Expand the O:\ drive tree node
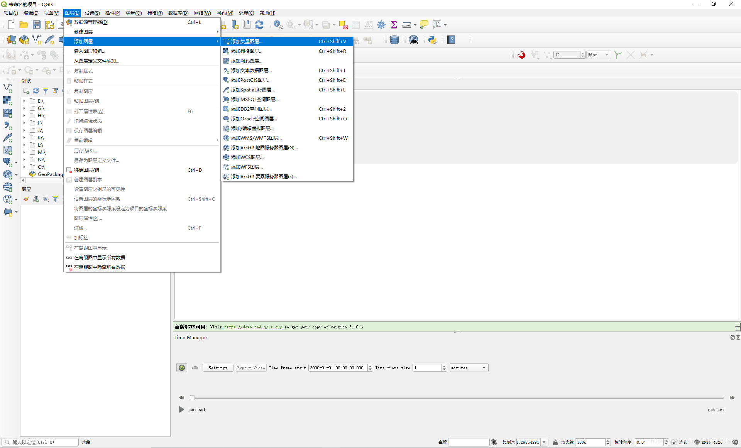Screen dimensions: 741x448 [x=24, y=167]
